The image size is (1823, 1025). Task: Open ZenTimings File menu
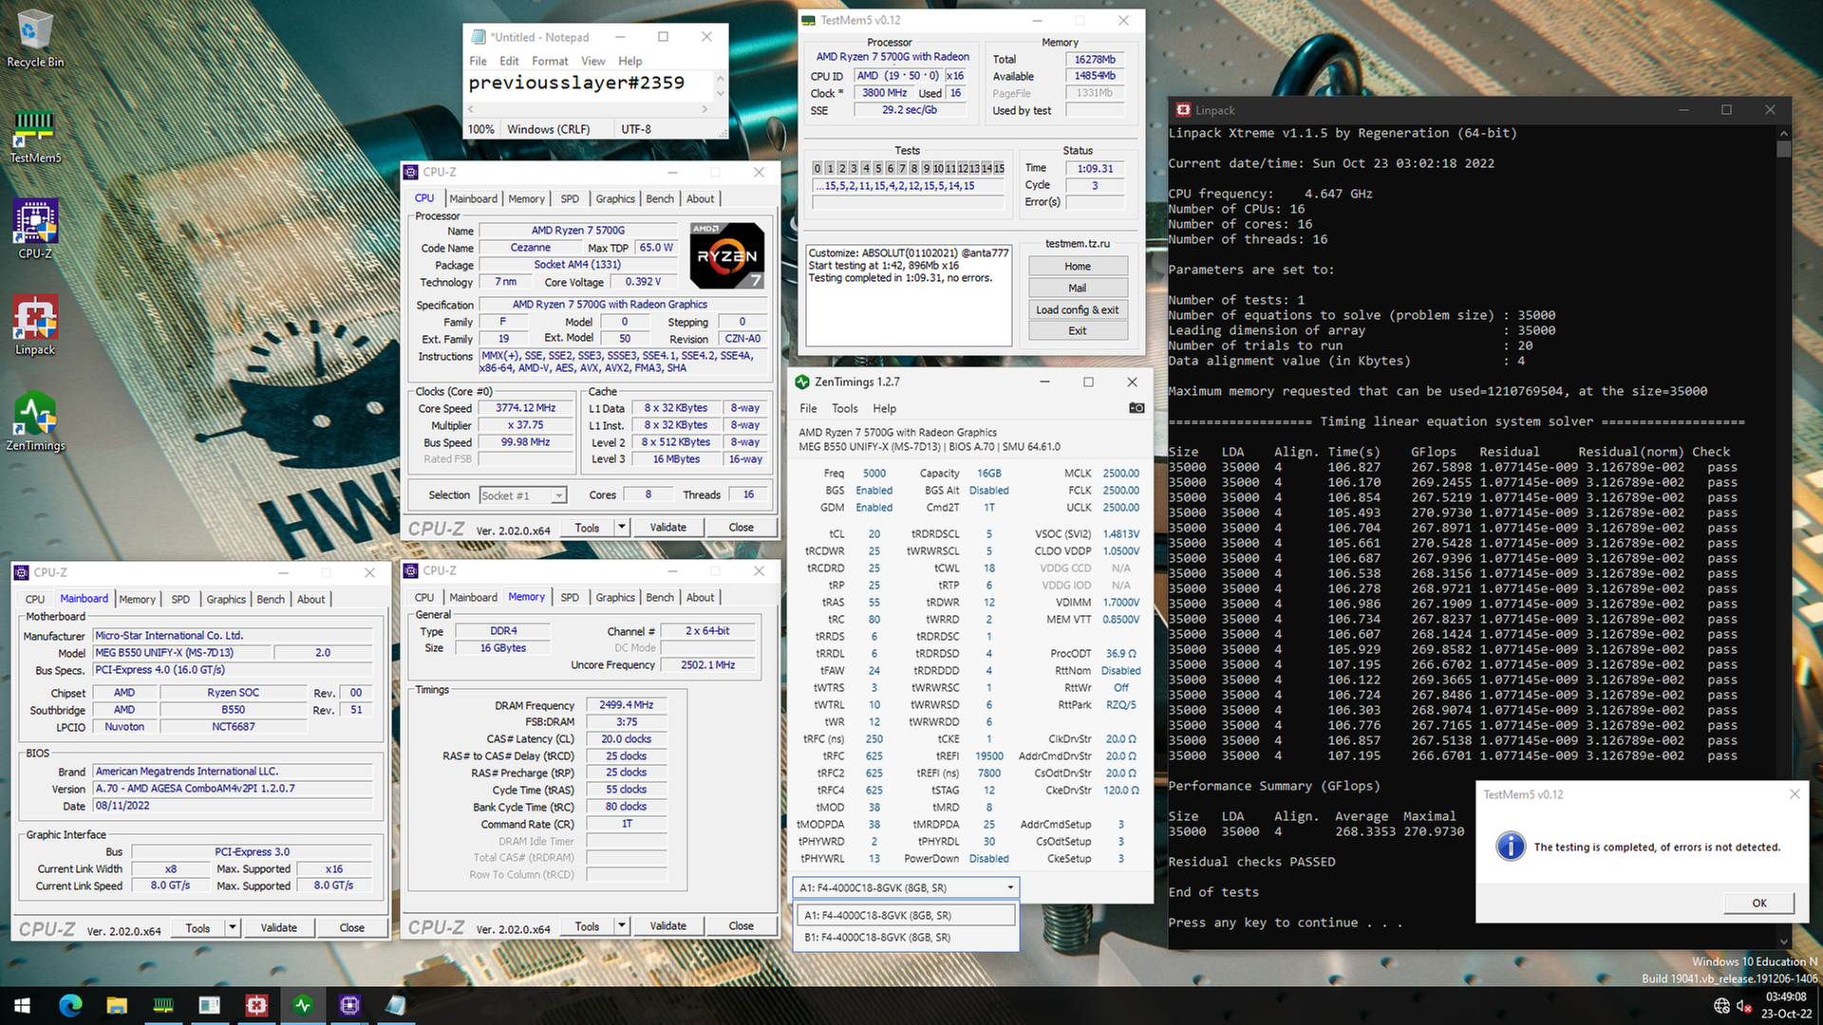[x=808, y=408]
